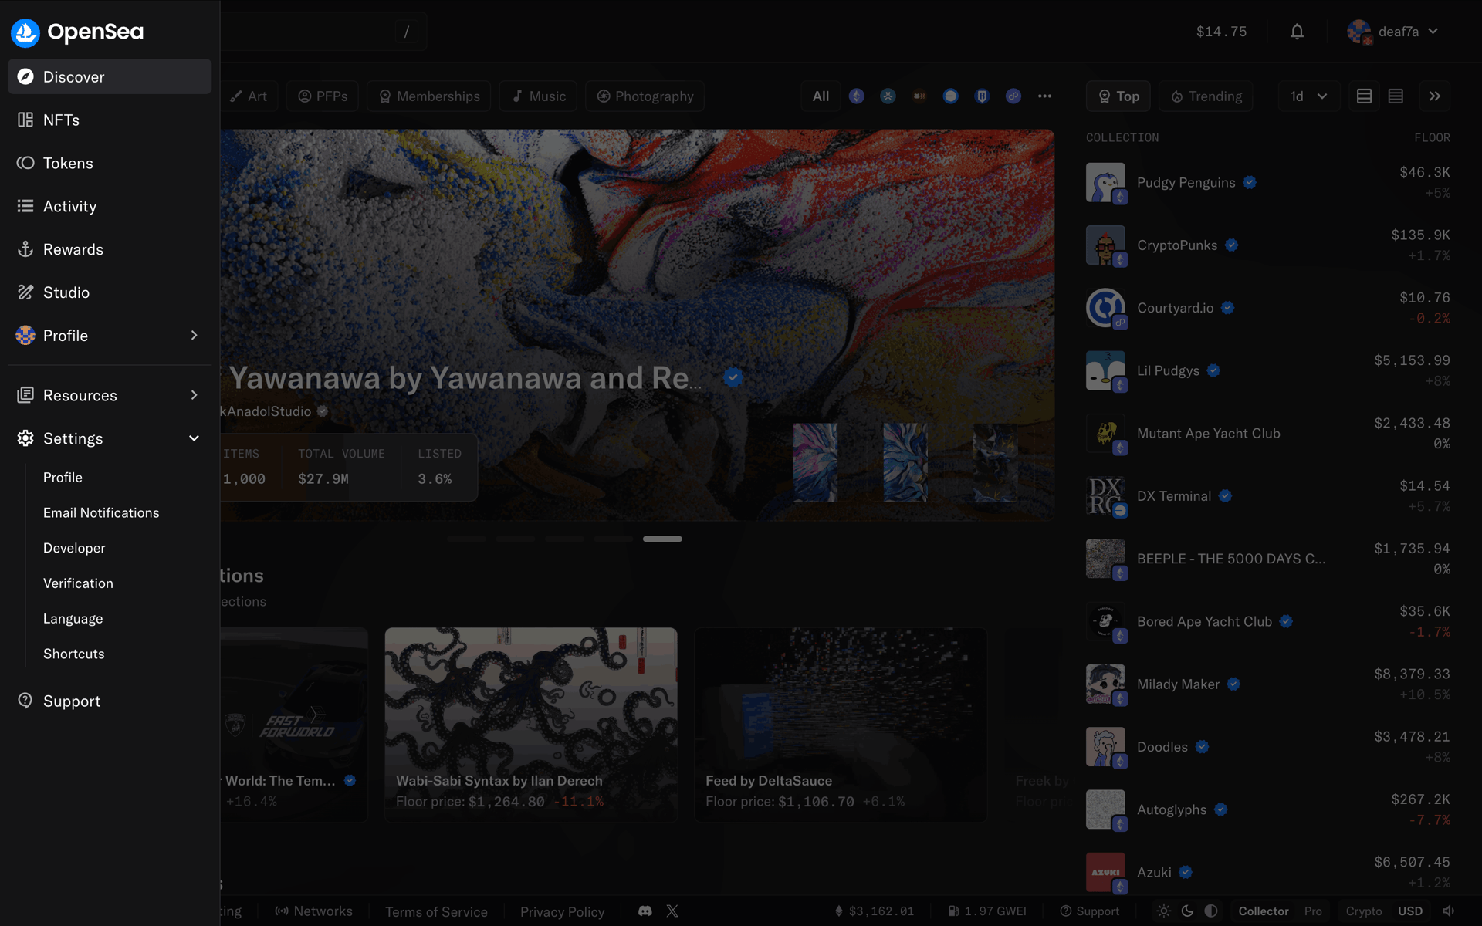Image resolution: width=1482 pixels, height=926 pixels.
Task: Switch to Top collections
Action: pyautogui.click(x=1118, y=96)
